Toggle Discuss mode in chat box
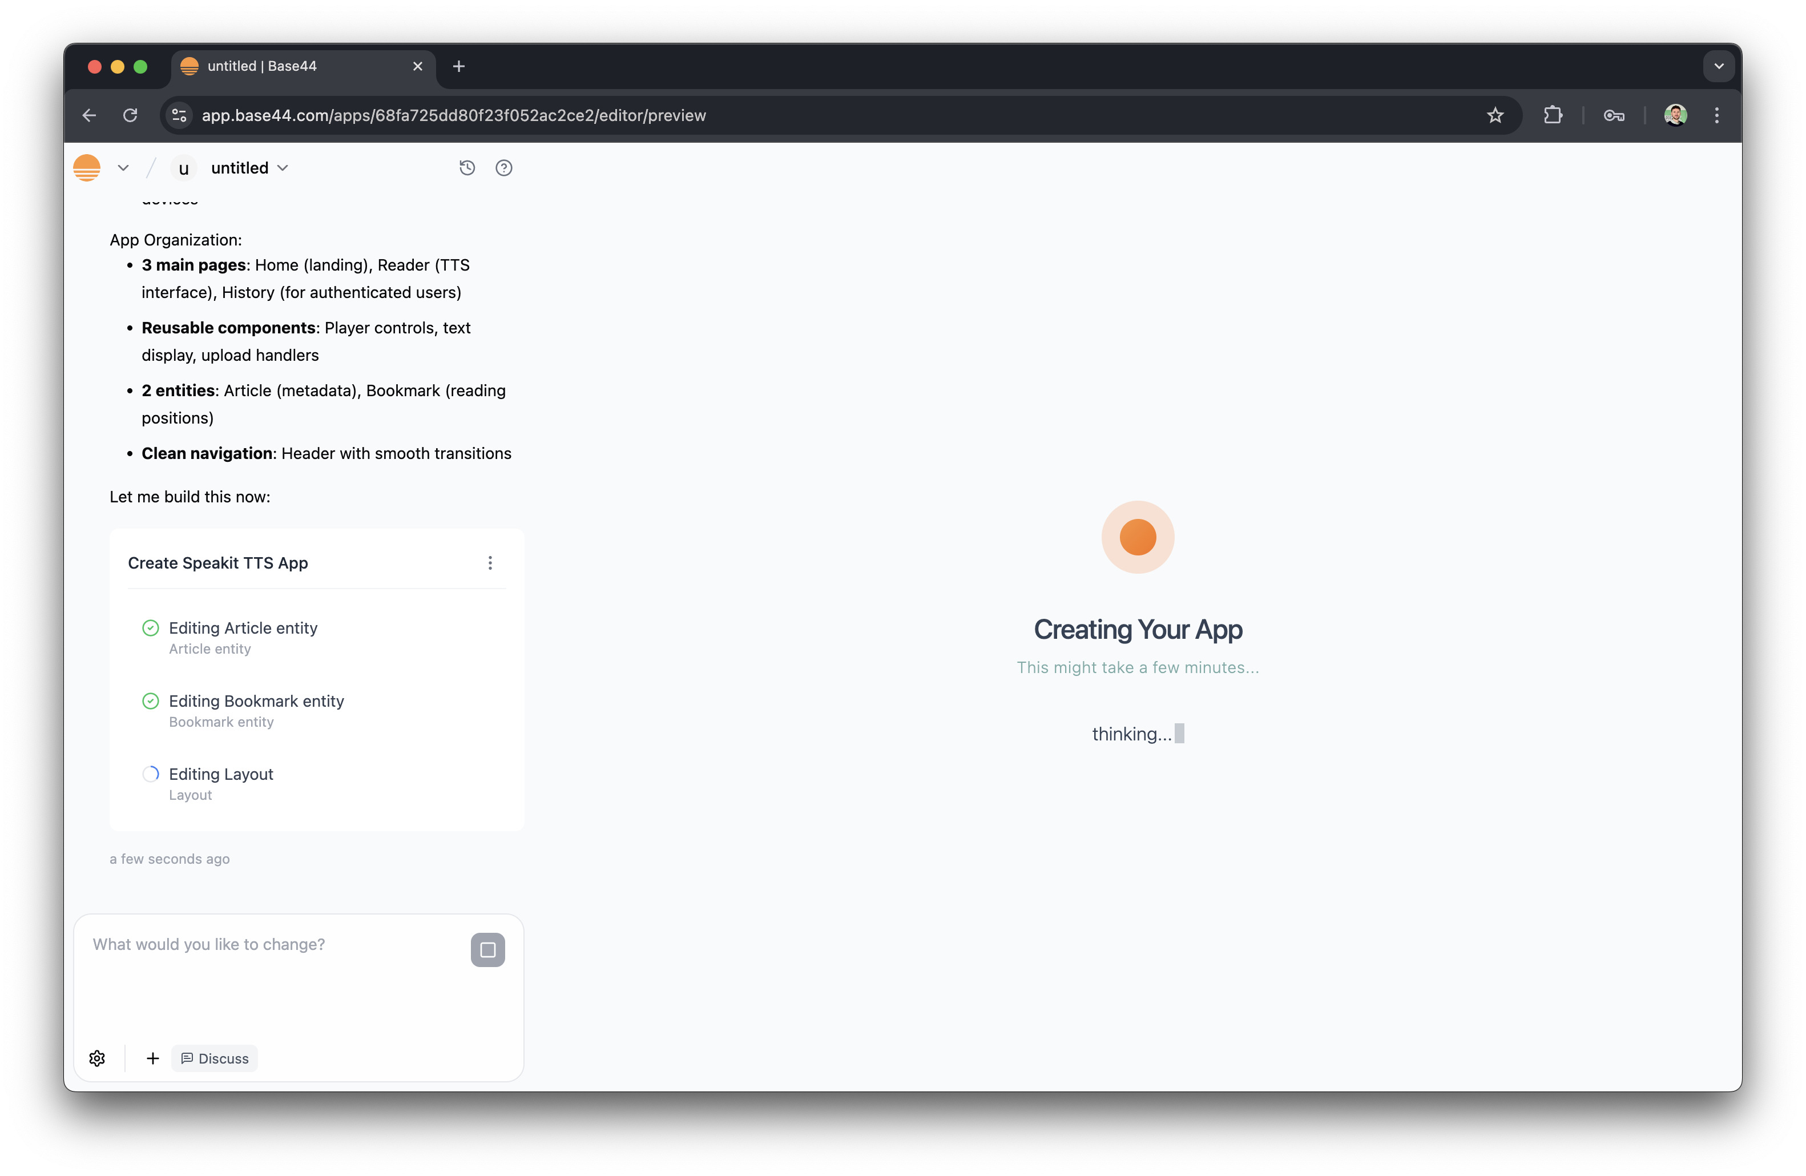1806x1176 pixels. point(215,1058)
